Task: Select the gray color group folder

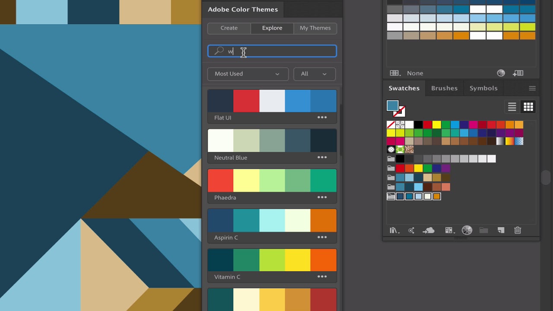Action: pos(391,159)
